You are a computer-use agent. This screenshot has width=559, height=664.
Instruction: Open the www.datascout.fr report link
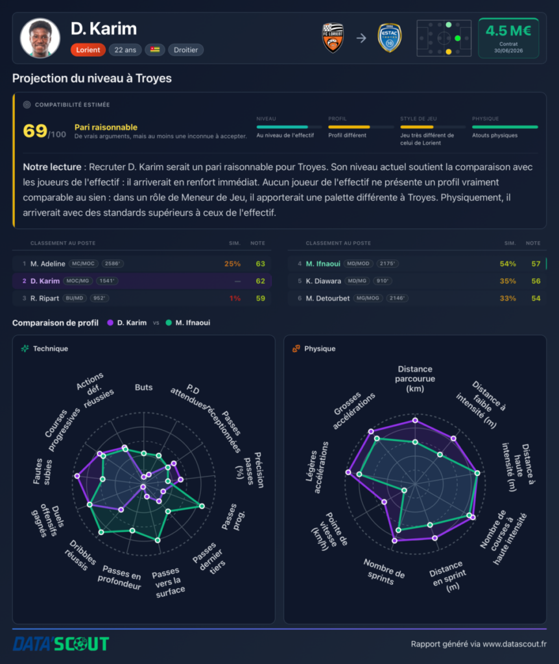tap(514, 644)
